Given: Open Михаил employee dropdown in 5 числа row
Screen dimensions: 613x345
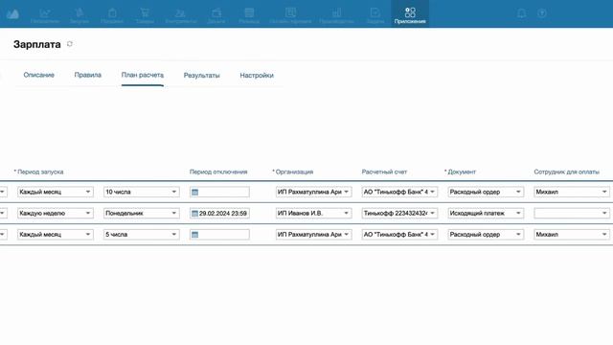Looking at the screenshot, I should click(571, 234).
